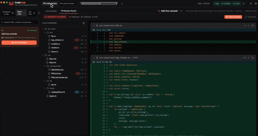Viewport: 258px width, 136px height.
Task: Click the src-tauri folder icon
Action: (x=46, y=29)
